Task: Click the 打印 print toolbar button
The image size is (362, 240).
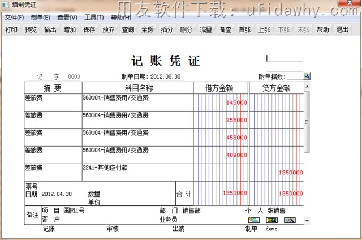Action: (x=11, y=29)
